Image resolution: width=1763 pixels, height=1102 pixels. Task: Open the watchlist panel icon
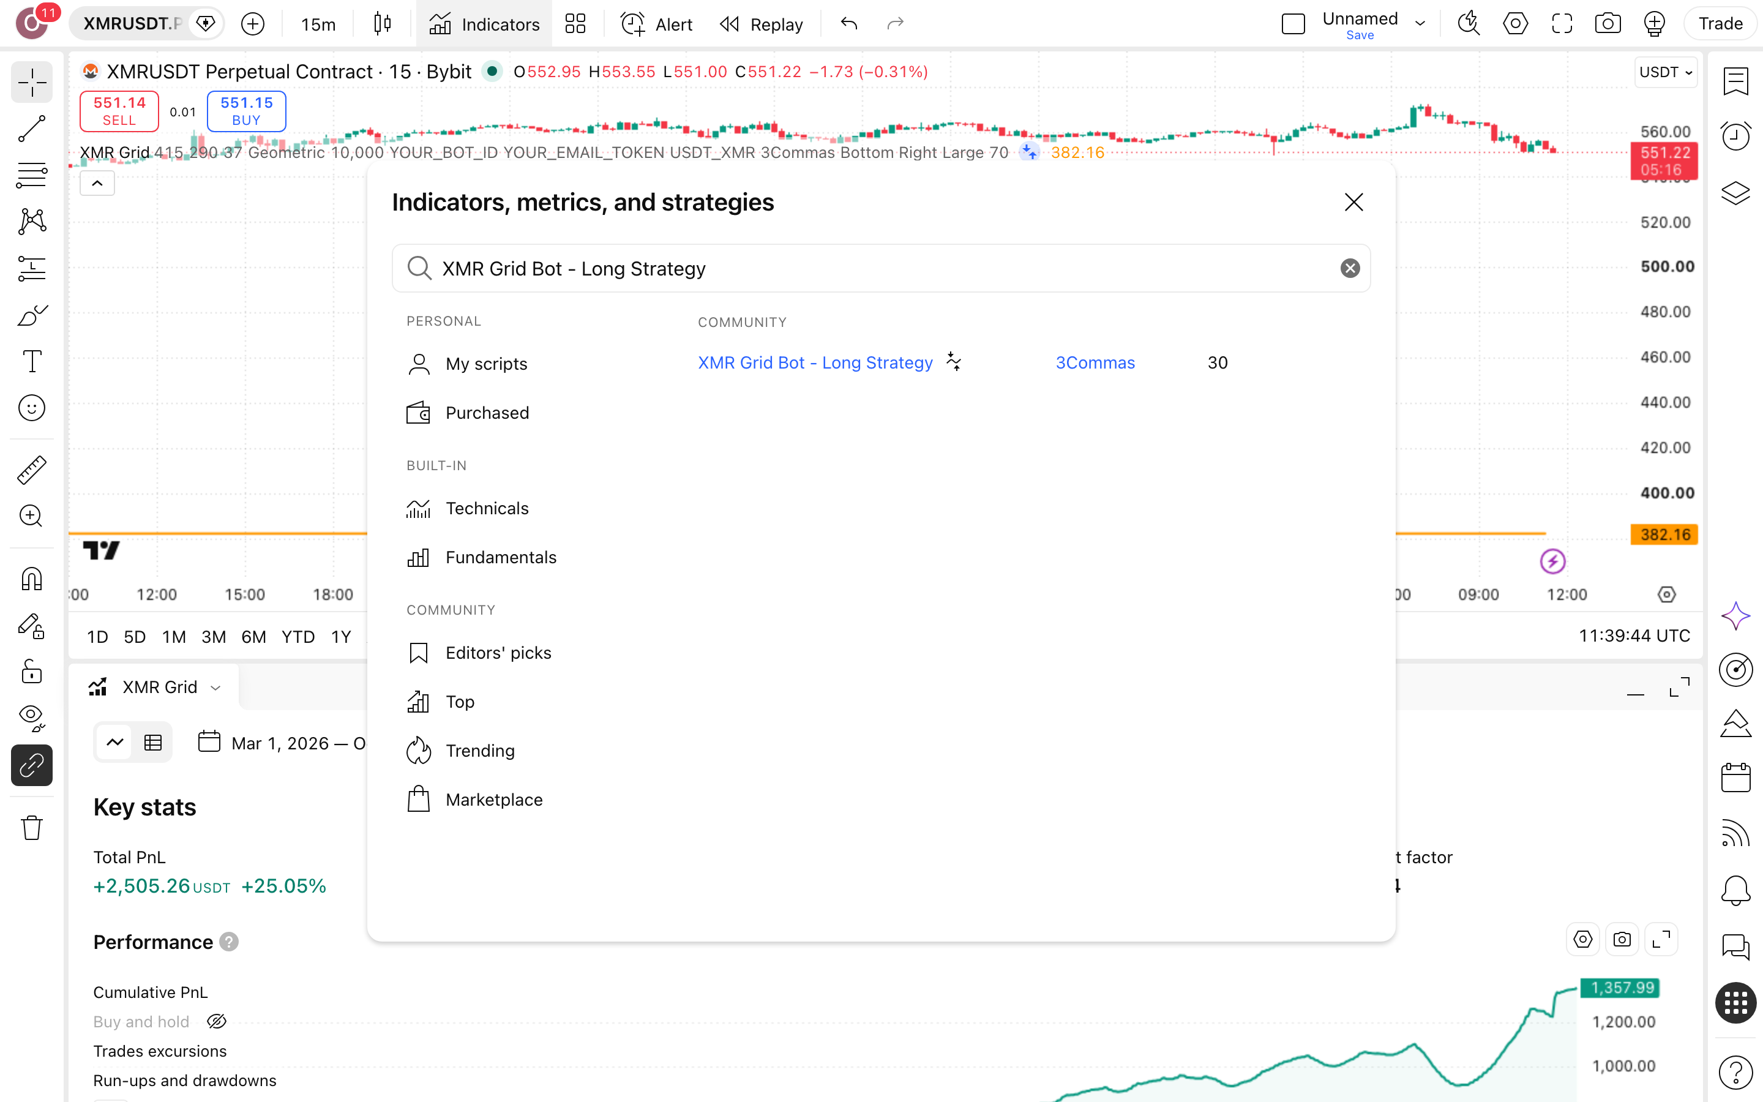[1736, 81]
